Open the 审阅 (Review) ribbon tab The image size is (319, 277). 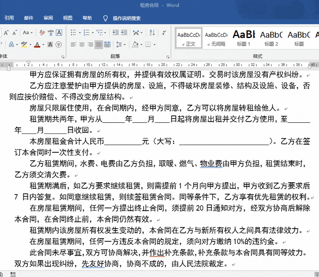coord(48,18)
